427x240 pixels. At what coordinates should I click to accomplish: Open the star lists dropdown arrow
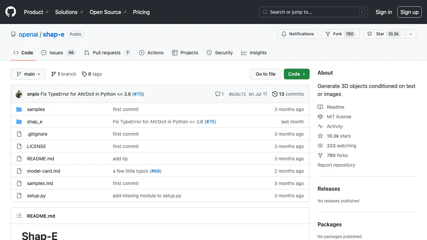411,34
